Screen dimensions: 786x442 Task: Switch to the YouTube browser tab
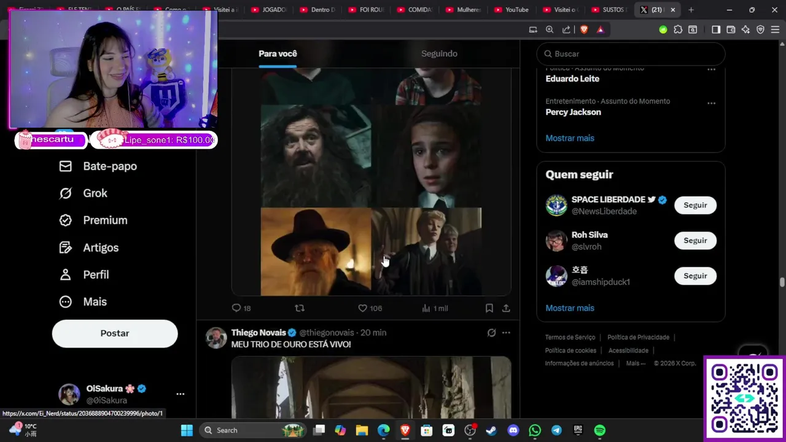pyautogui.click(x=512, y=10)
